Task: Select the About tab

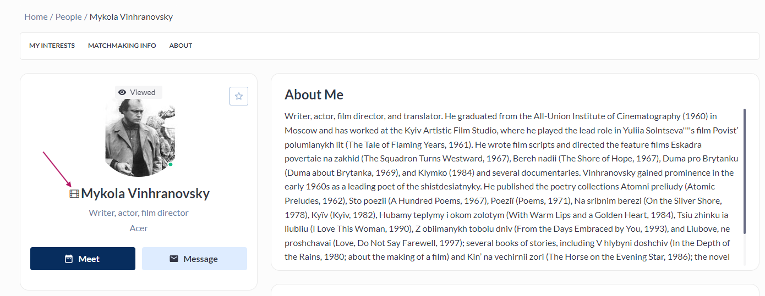Action: [181, 46]
